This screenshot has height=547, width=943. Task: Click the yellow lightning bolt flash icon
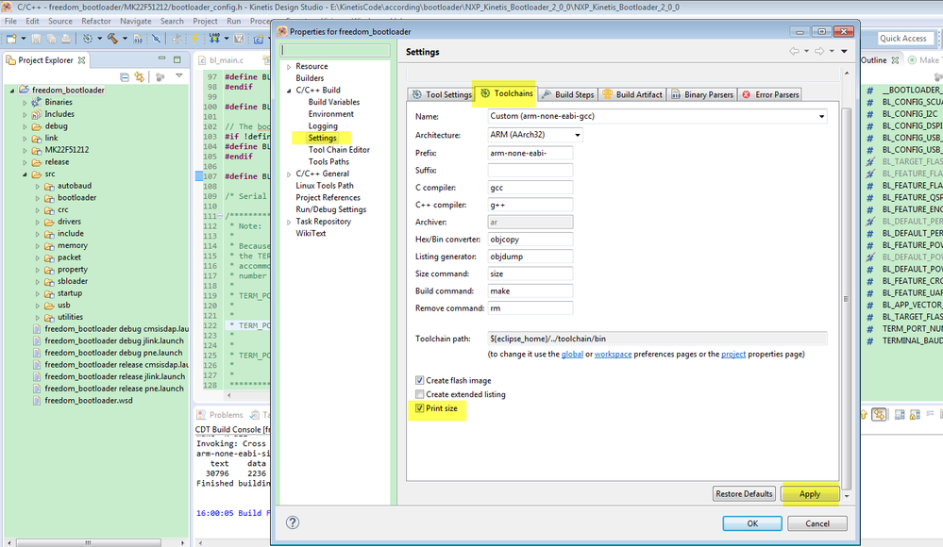click(x=194, y=39)
